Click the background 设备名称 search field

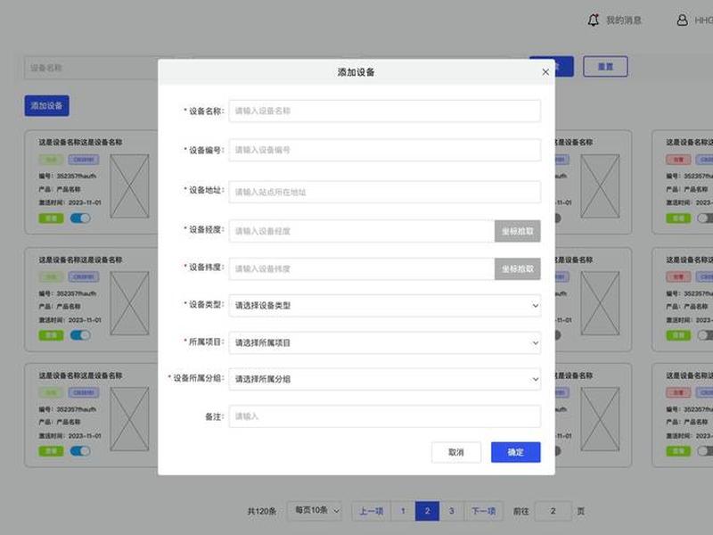[x=91, y=68]
